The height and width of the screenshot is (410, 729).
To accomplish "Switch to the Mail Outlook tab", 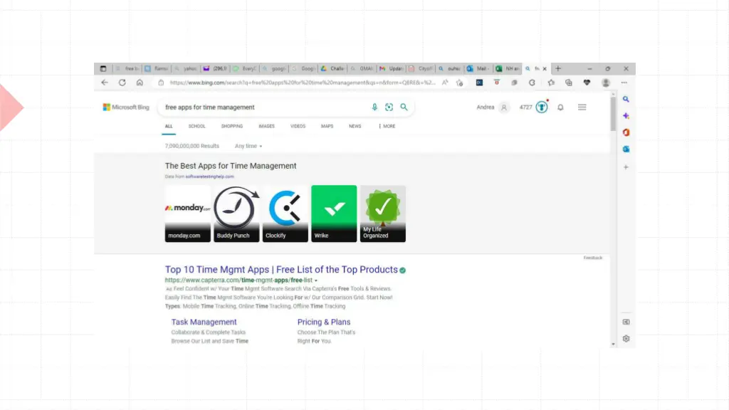I will [x=478, y=68].
